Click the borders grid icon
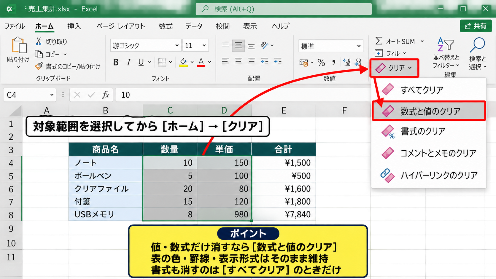The height and width of the screenshot is (279, 496). [x=162, y=62]
